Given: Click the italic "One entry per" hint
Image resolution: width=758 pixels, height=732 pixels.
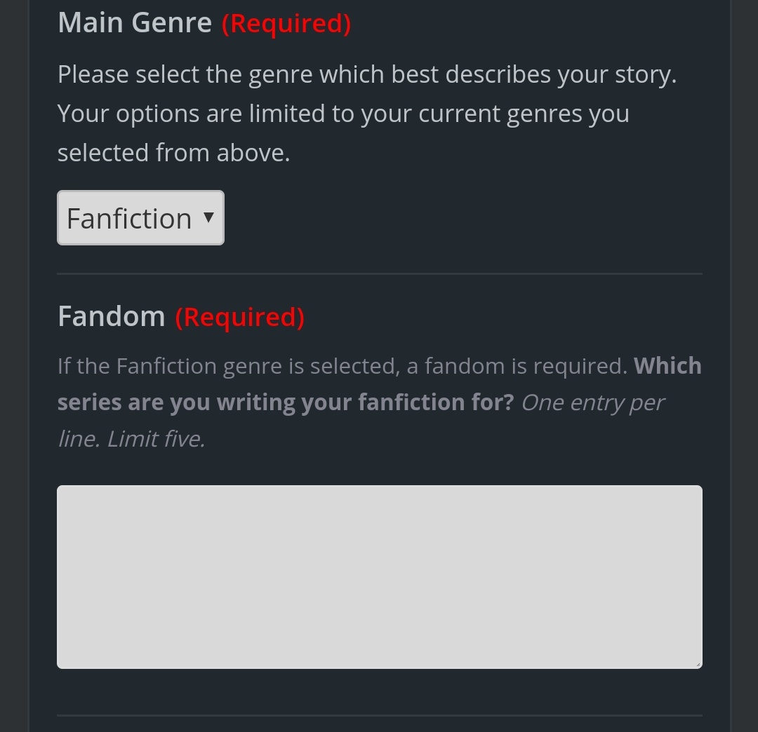Looking at the screenshot, I should [592, 402].
